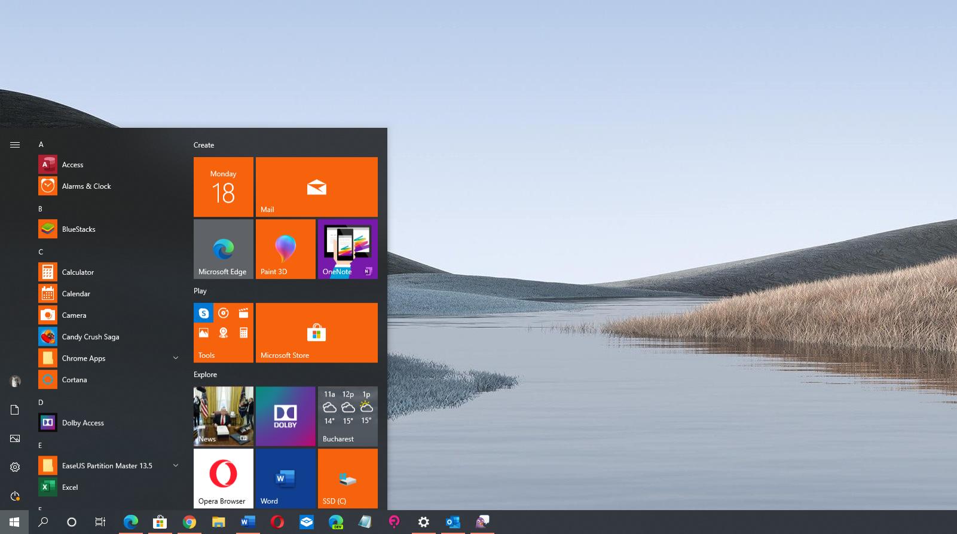Open Opera from the taskbar
Screen dimensions: 957x534
pyautogui.click(x=277, y=522)
